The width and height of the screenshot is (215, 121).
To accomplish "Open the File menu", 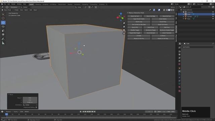I will (x=5, y=4).
